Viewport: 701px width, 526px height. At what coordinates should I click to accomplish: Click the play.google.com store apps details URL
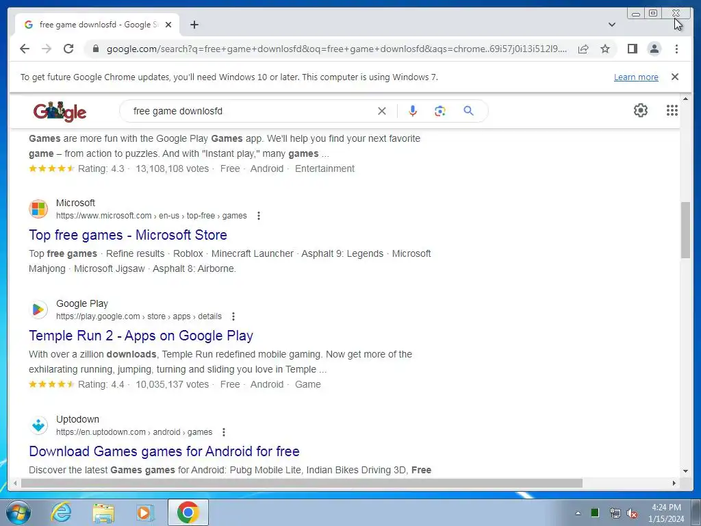[138, 316]
